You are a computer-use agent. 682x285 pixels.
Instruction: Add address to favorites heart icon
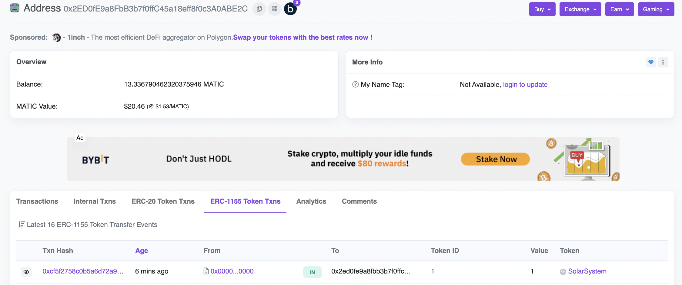[650, 62]
